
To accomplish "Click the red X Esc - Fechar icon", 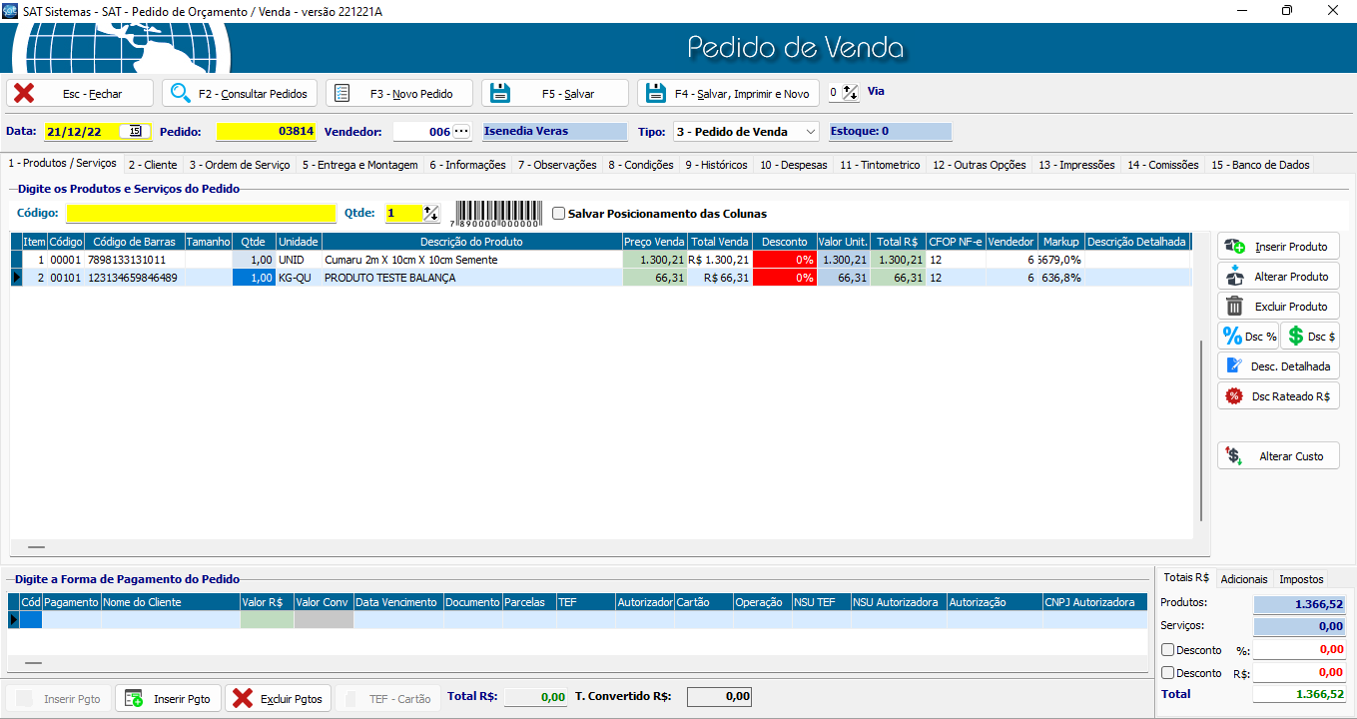I will [x=25, y=93].
